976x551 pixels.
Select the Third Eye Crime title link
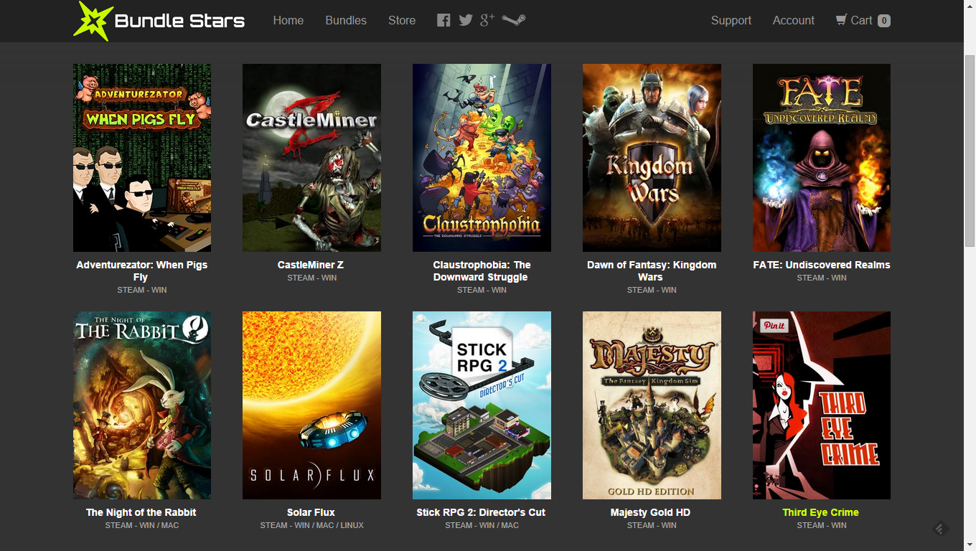(820, 512)
